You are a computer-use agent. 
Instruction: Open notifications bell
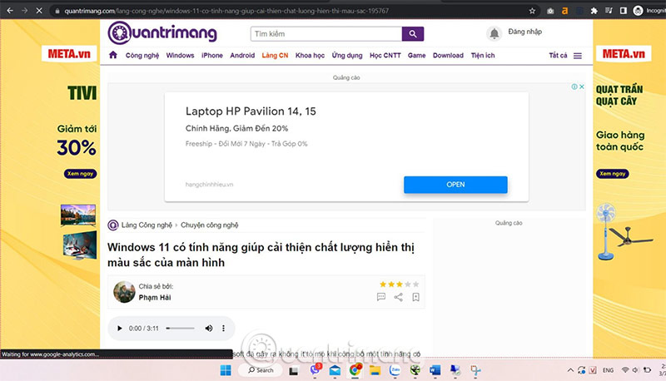pos(494,33)
